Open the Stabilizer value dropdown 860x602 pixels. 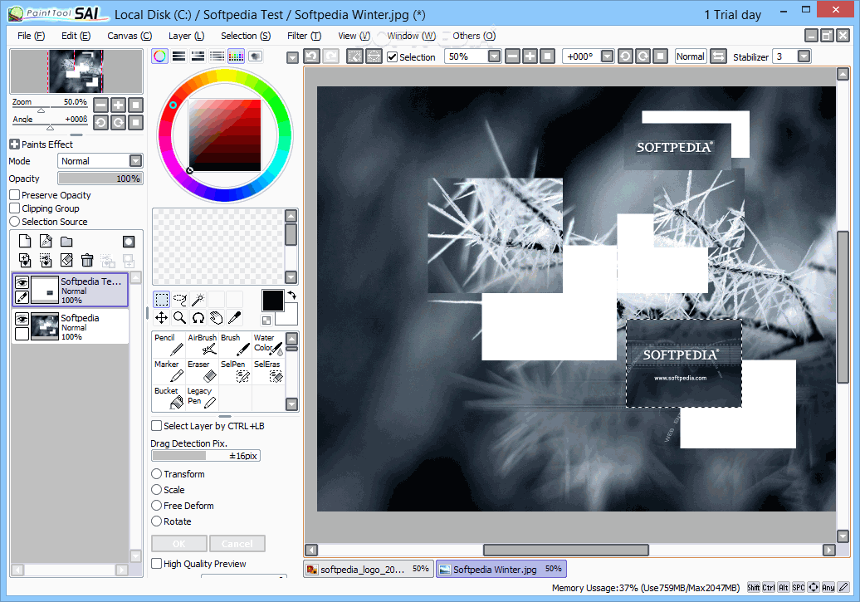[x=804, y=56]
